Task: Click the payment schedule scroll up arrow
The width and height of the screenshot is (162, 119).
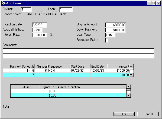Action: coord(131,66)
